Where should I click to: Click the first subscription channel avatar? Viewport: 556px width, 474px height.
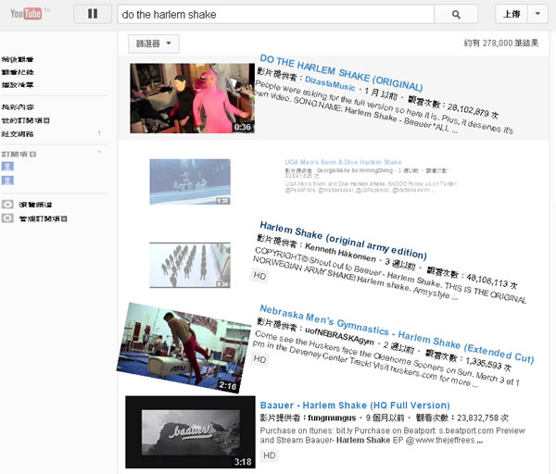click(x=7, y=165)
